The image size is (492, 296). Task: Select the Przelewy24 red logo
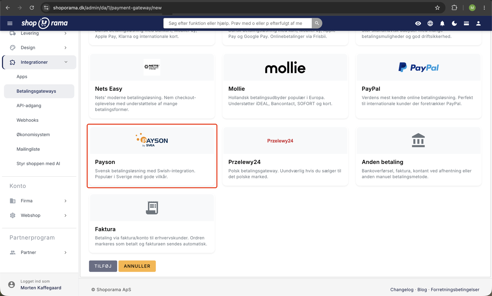[280, 141]
